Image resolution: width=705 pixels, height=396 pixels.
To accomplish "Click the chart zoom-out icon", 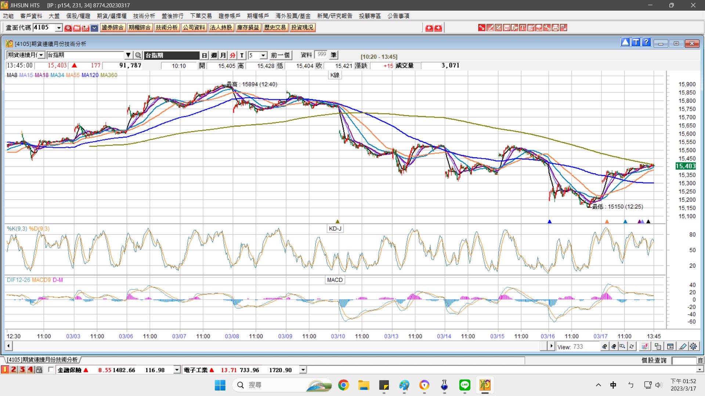I will coord(614,346).
